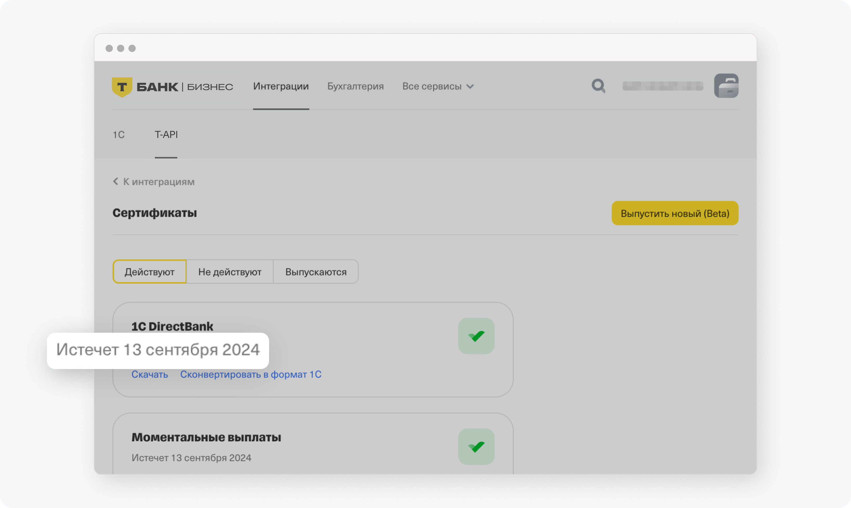Open the briefcase profile avatar
The image size is (851, 508).
pyautogui.click(x=726, y=86)
